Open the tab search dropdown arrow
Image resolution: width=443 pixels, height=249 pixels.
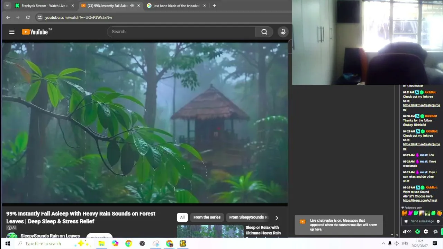pos(7,6)
